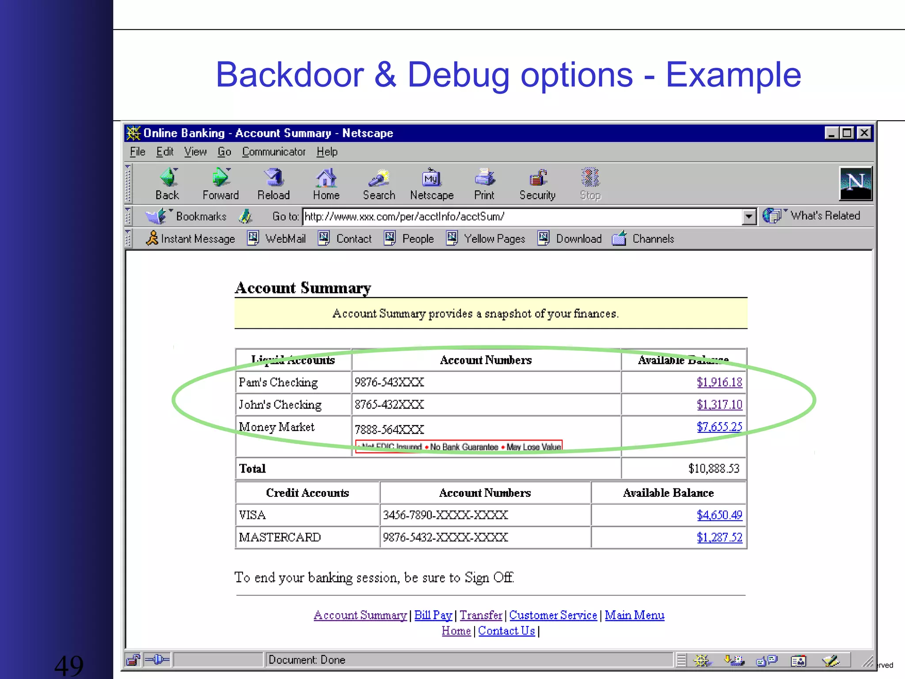Open Navigator from component bar icon
905x679 pixels.
pyautogui.click(x=702, y=660)
